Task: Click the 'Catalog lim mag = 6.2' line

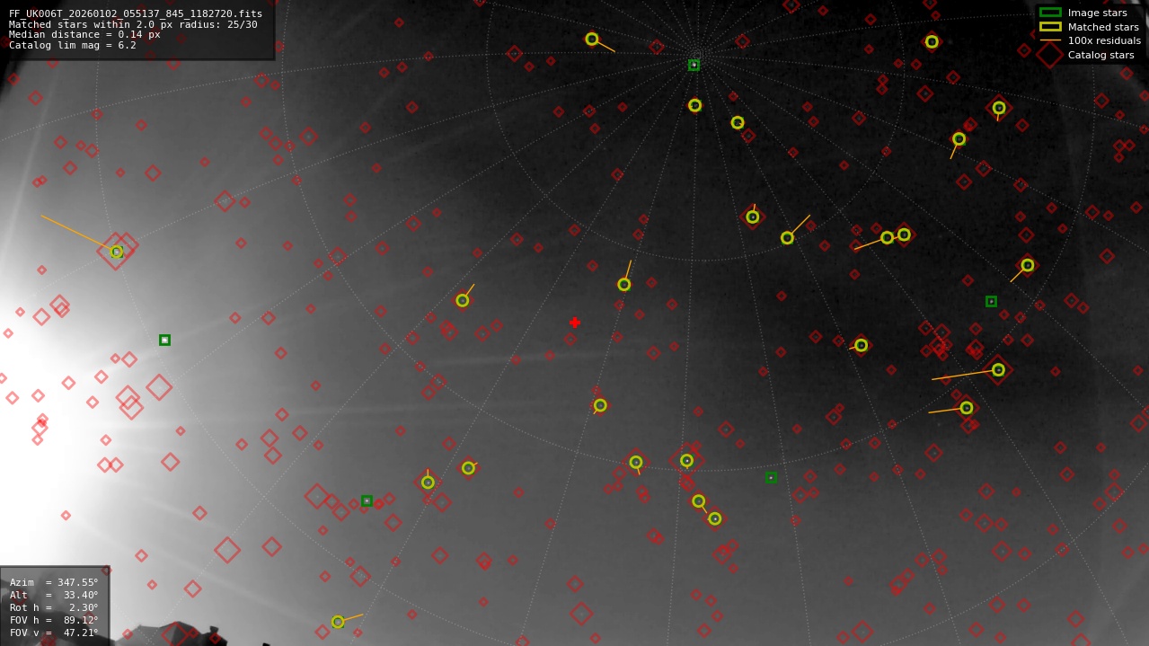Action: (73, 46)
